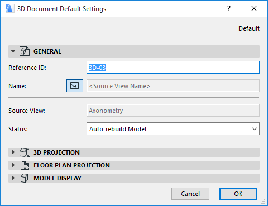Click the GENERAL panel document icon
Screen dimensions: 268x206
pos(25,51)
